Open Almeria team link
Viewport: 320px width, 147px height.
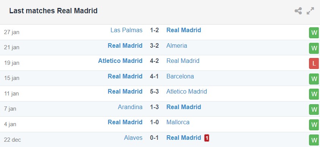coord(177,45)
